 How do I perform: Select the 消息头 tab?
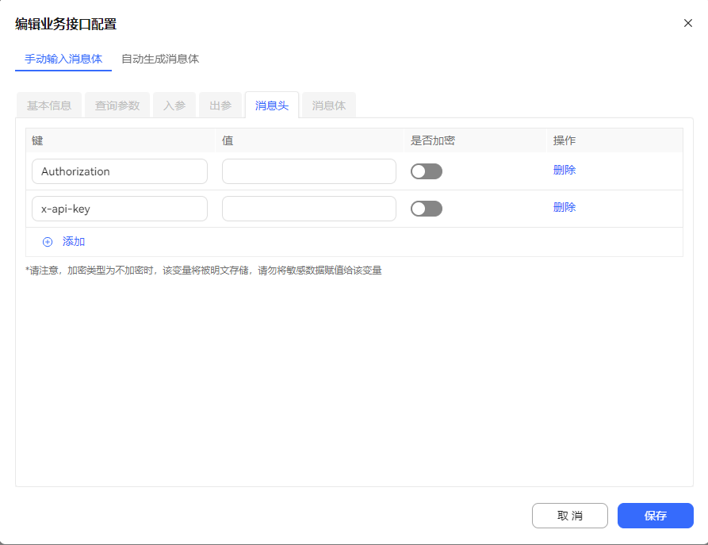[x=272, y=106]
